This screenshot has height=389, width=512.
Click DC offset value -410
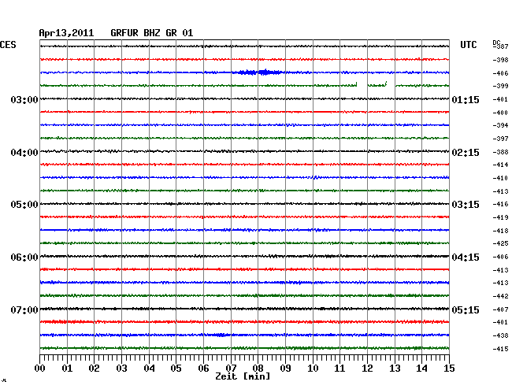500,178
